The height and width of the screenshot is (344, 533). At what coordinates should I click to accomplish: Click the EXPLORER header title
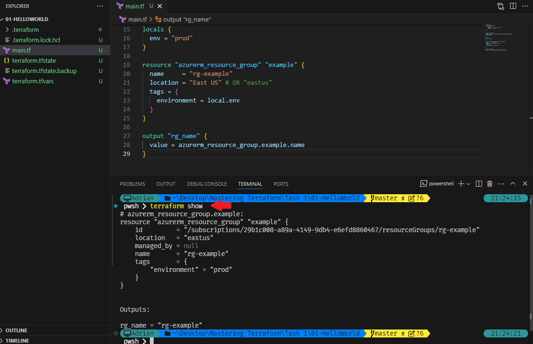pyautogui.click(x=17, y=6)
